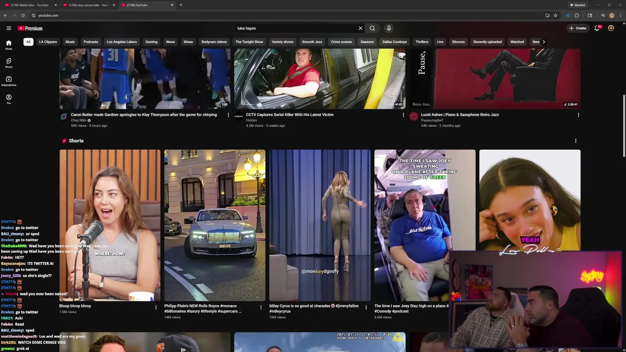Clear the search box with X
The width and height of the screenshot is (626, 352).
click(360, 28)
